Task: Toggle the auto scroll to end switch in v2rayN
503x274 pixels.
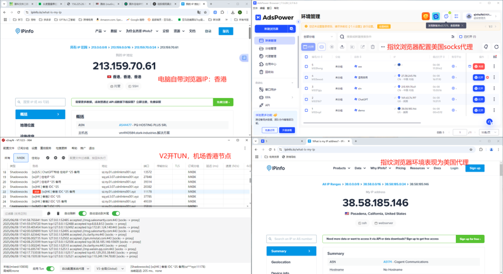Action: (116, 214)
